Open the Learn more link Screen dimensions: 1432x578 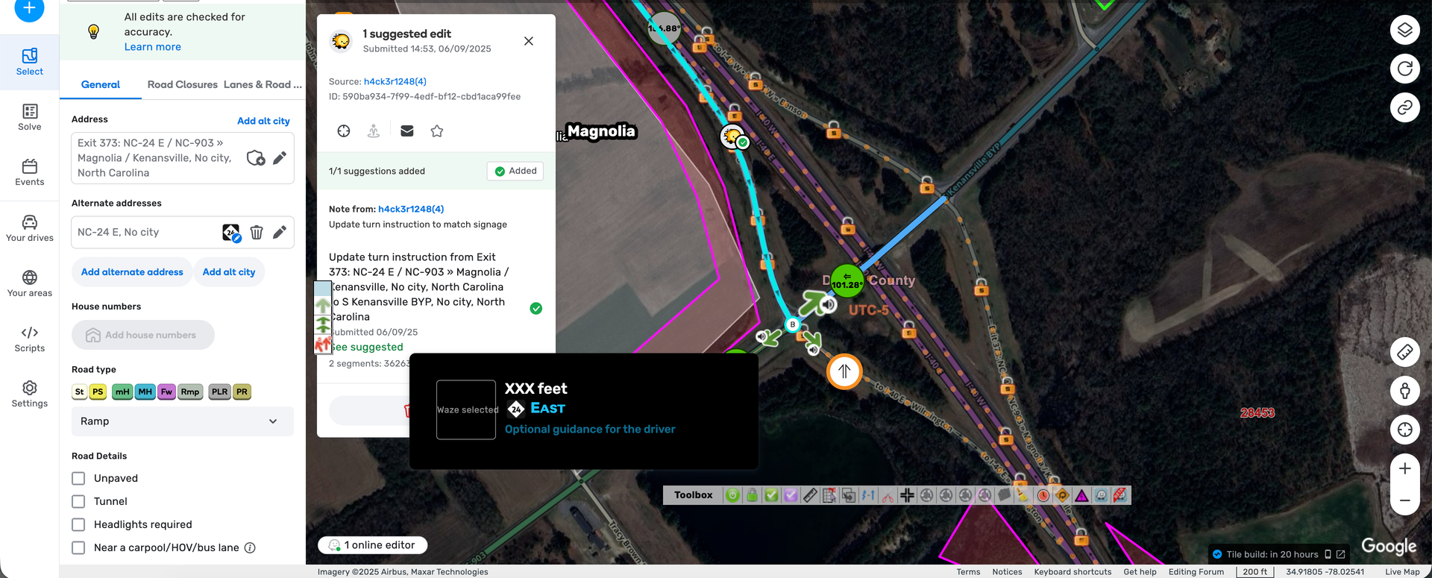(152, 47)
